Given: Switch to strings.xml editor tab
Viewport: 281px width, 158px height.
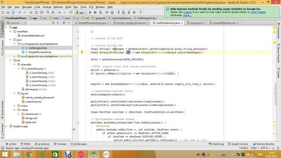Looking at the screenshot, I should [x=196, y=23].
